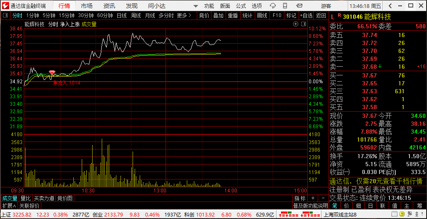Open the 版面 menu
This screenshot has width=427, height=219.
point(225,6)
